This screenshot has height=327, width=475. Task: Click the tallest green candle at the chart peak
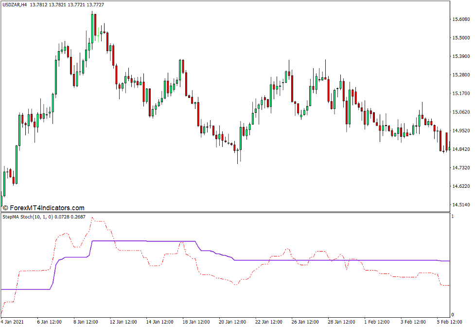[x=92, y=29]
